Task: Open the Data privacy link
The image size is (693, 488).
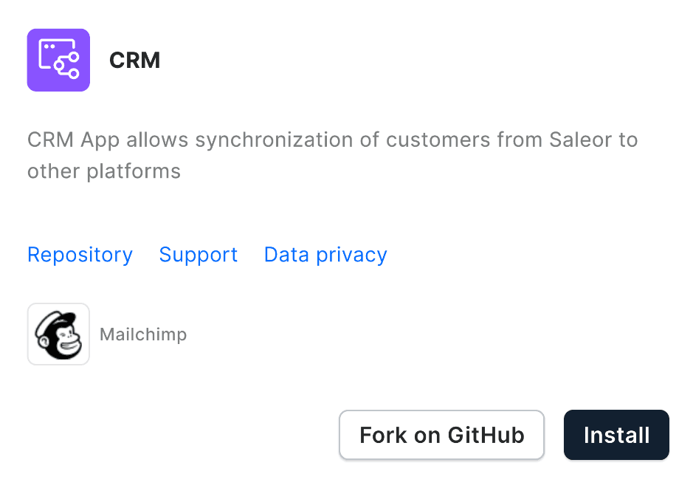Action: click(325, 254)
